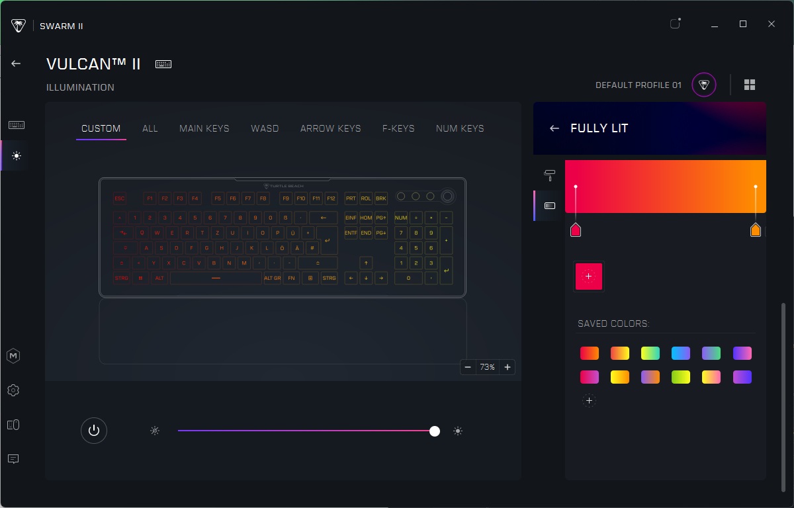Select the F12 key on the keyboard
The height and width of the screenshot is (508, 794).
coord(331,198)
